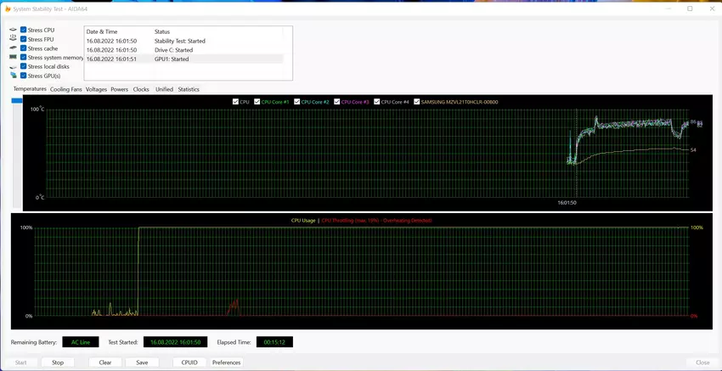Open the Voltages tab
Screen dimensions: 722x371
click(96, 89)
